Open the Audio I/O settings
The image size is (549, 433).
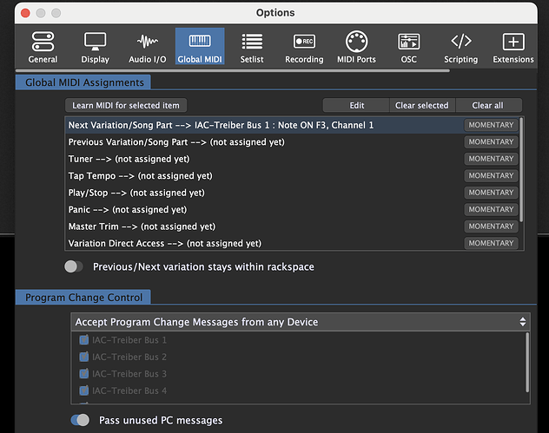(148, 47)
